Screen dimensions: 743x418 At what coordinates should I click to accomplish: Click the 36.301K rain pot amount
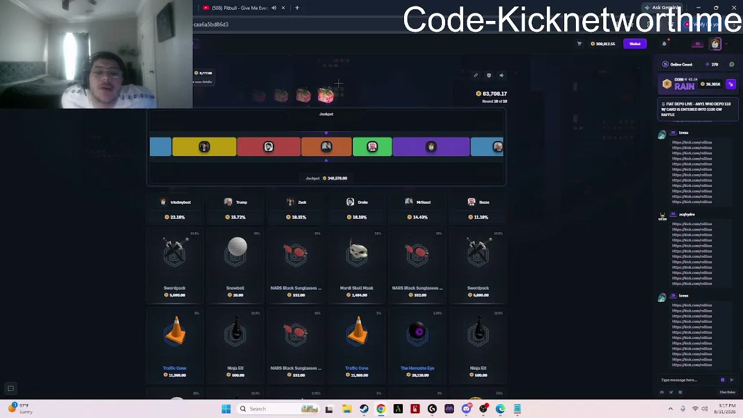coord(710,84)
